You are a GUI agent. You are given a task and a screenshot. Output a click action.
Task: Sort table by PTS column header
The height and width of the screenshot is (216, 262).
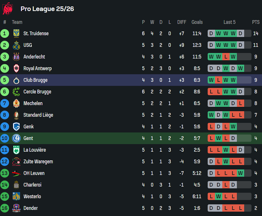coord(256,22)
